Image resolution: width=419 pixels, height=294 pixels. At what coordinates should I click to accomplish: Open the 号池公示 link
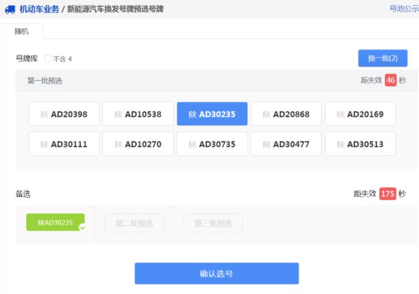(404, 9)
